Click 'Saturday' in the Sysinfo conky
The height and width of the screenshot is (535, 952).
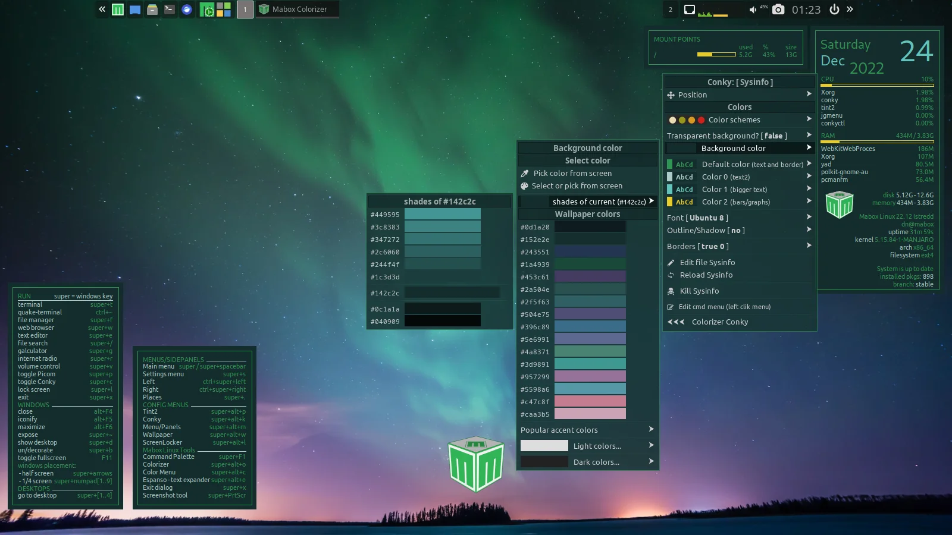point(845,45)
